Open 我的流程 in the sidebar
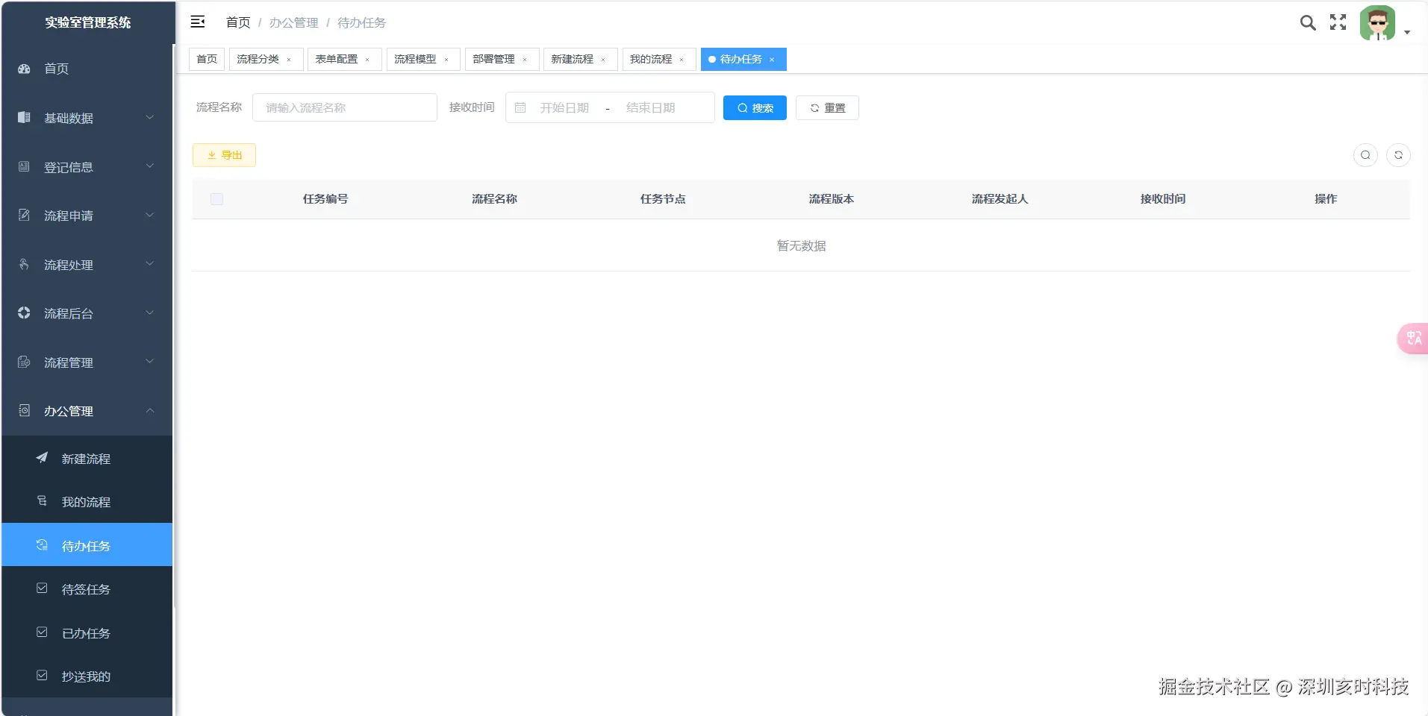Screen dimensions: 1428x716 (x=87, y=502)
